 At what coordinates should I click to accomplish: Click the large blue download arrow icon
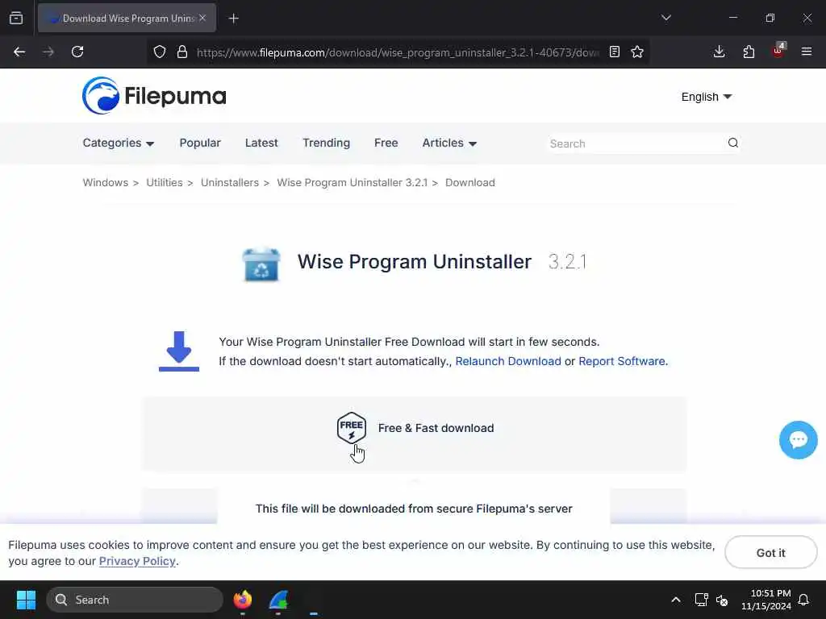[179, 351]
